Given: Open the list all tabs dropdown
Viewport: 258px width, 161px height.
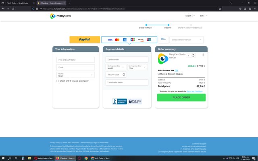Looking at the screenshot, I should [x=231, y=3].
